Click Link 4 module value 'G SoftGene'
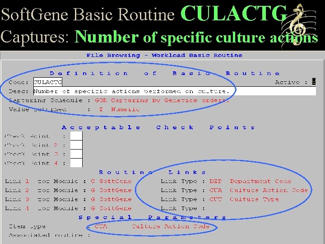The image size is (325, 244). tap(111, 208)
